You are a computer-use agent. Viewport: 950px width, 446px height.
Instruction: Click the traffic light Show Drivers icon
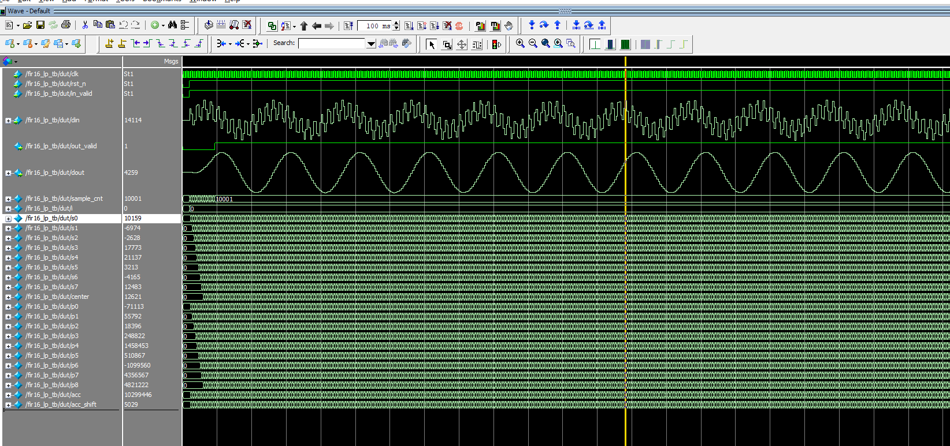pos(496,44)
